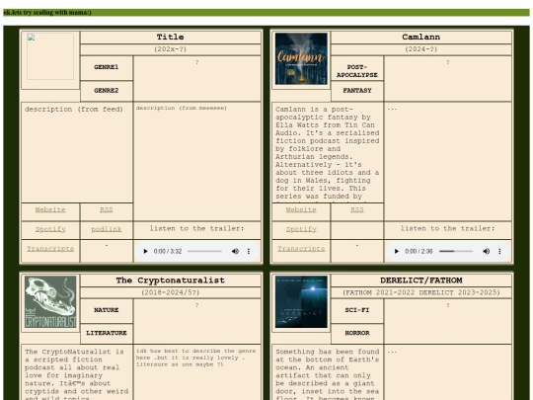
Task: Click The Cryptonaturalist skull cover art
Action: [50, 301]
